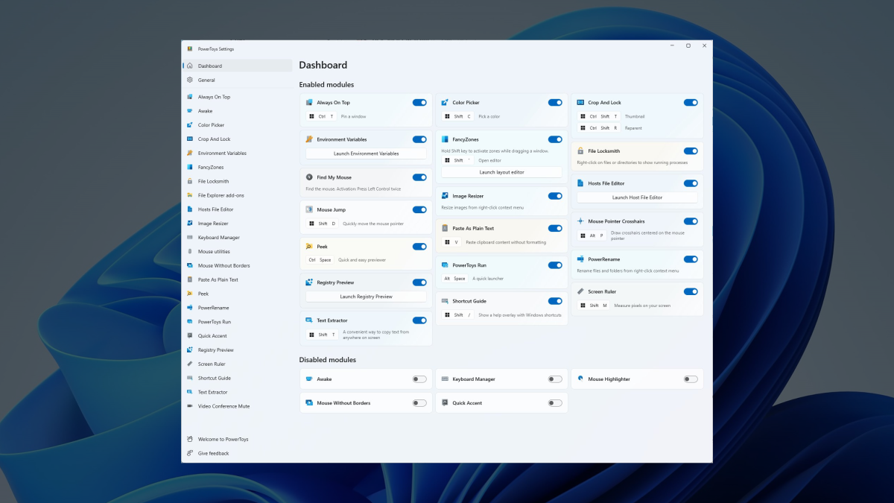Click the Shortcut Guide sidebar icon
This screenshot has width=894, height=503.
click(x=190, y=378)
